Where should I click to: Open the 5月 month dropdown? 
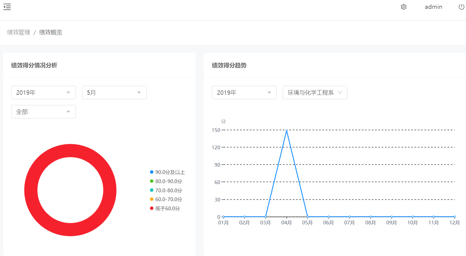coord(114,93)
